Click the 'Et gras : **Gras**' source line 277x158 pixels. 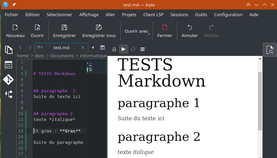coord(57,131)
